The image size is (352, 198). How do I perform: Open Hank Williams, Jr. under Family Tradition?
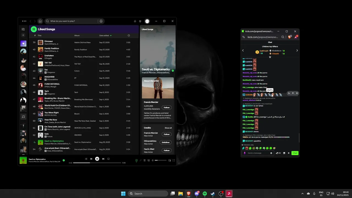pos(51,51)
